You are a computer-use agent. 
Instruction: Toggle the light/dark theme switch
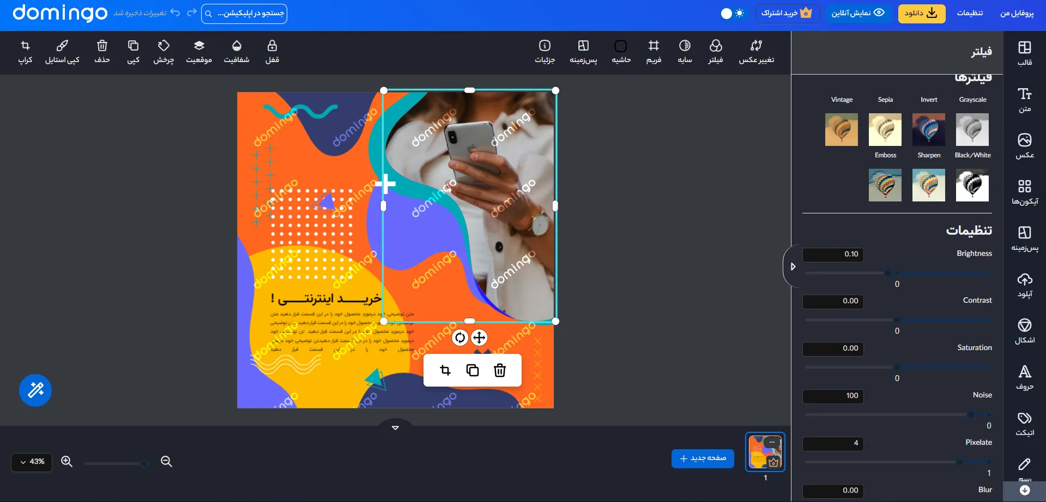732,13
